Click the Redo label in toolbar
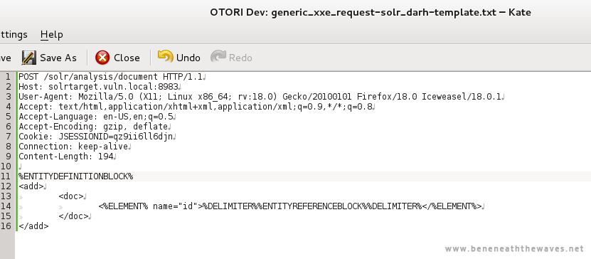The height and width of the screenshot is (259, 591). 240,58
